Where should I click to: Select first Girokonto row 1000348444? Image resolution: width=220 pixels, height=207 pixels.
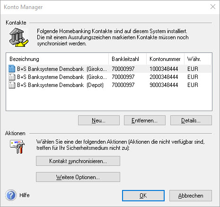[x=109, y=69]
